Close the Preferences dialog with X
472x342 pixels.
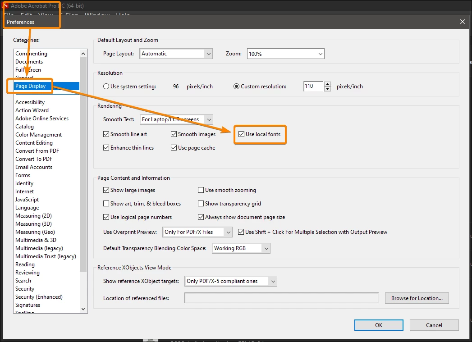[x=463, y=22]
